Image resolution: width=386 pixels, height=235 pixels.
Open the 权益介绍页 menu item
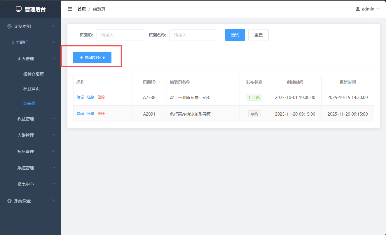pos(34,74)
